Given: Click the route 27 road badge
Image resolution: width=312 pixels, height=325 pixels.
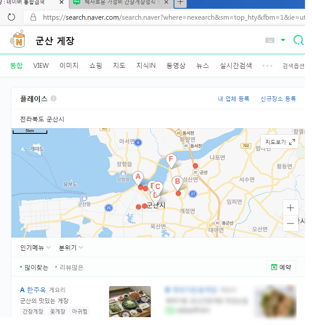Looking at the screenshot, I should [193, 194].
